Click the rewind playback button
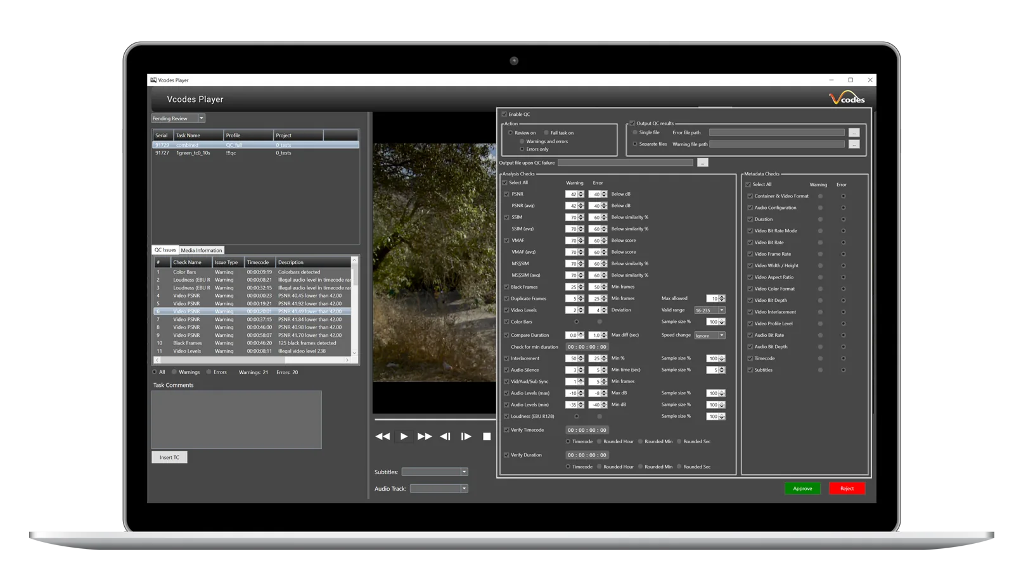This screenshot has width=1014, height=566. 383,436
